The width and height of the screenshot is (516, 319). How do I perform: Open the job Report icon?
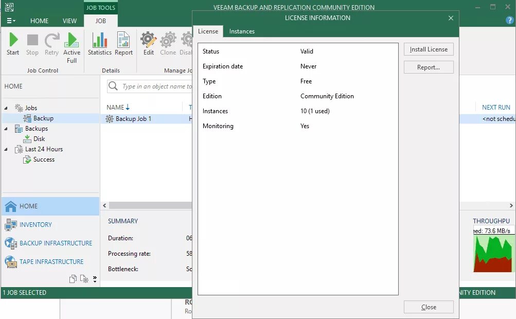point(123,40)
